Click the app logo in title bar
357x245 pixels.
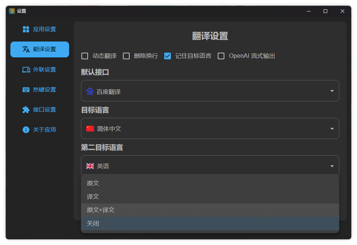pyautogui.click(x=12, y=11)
